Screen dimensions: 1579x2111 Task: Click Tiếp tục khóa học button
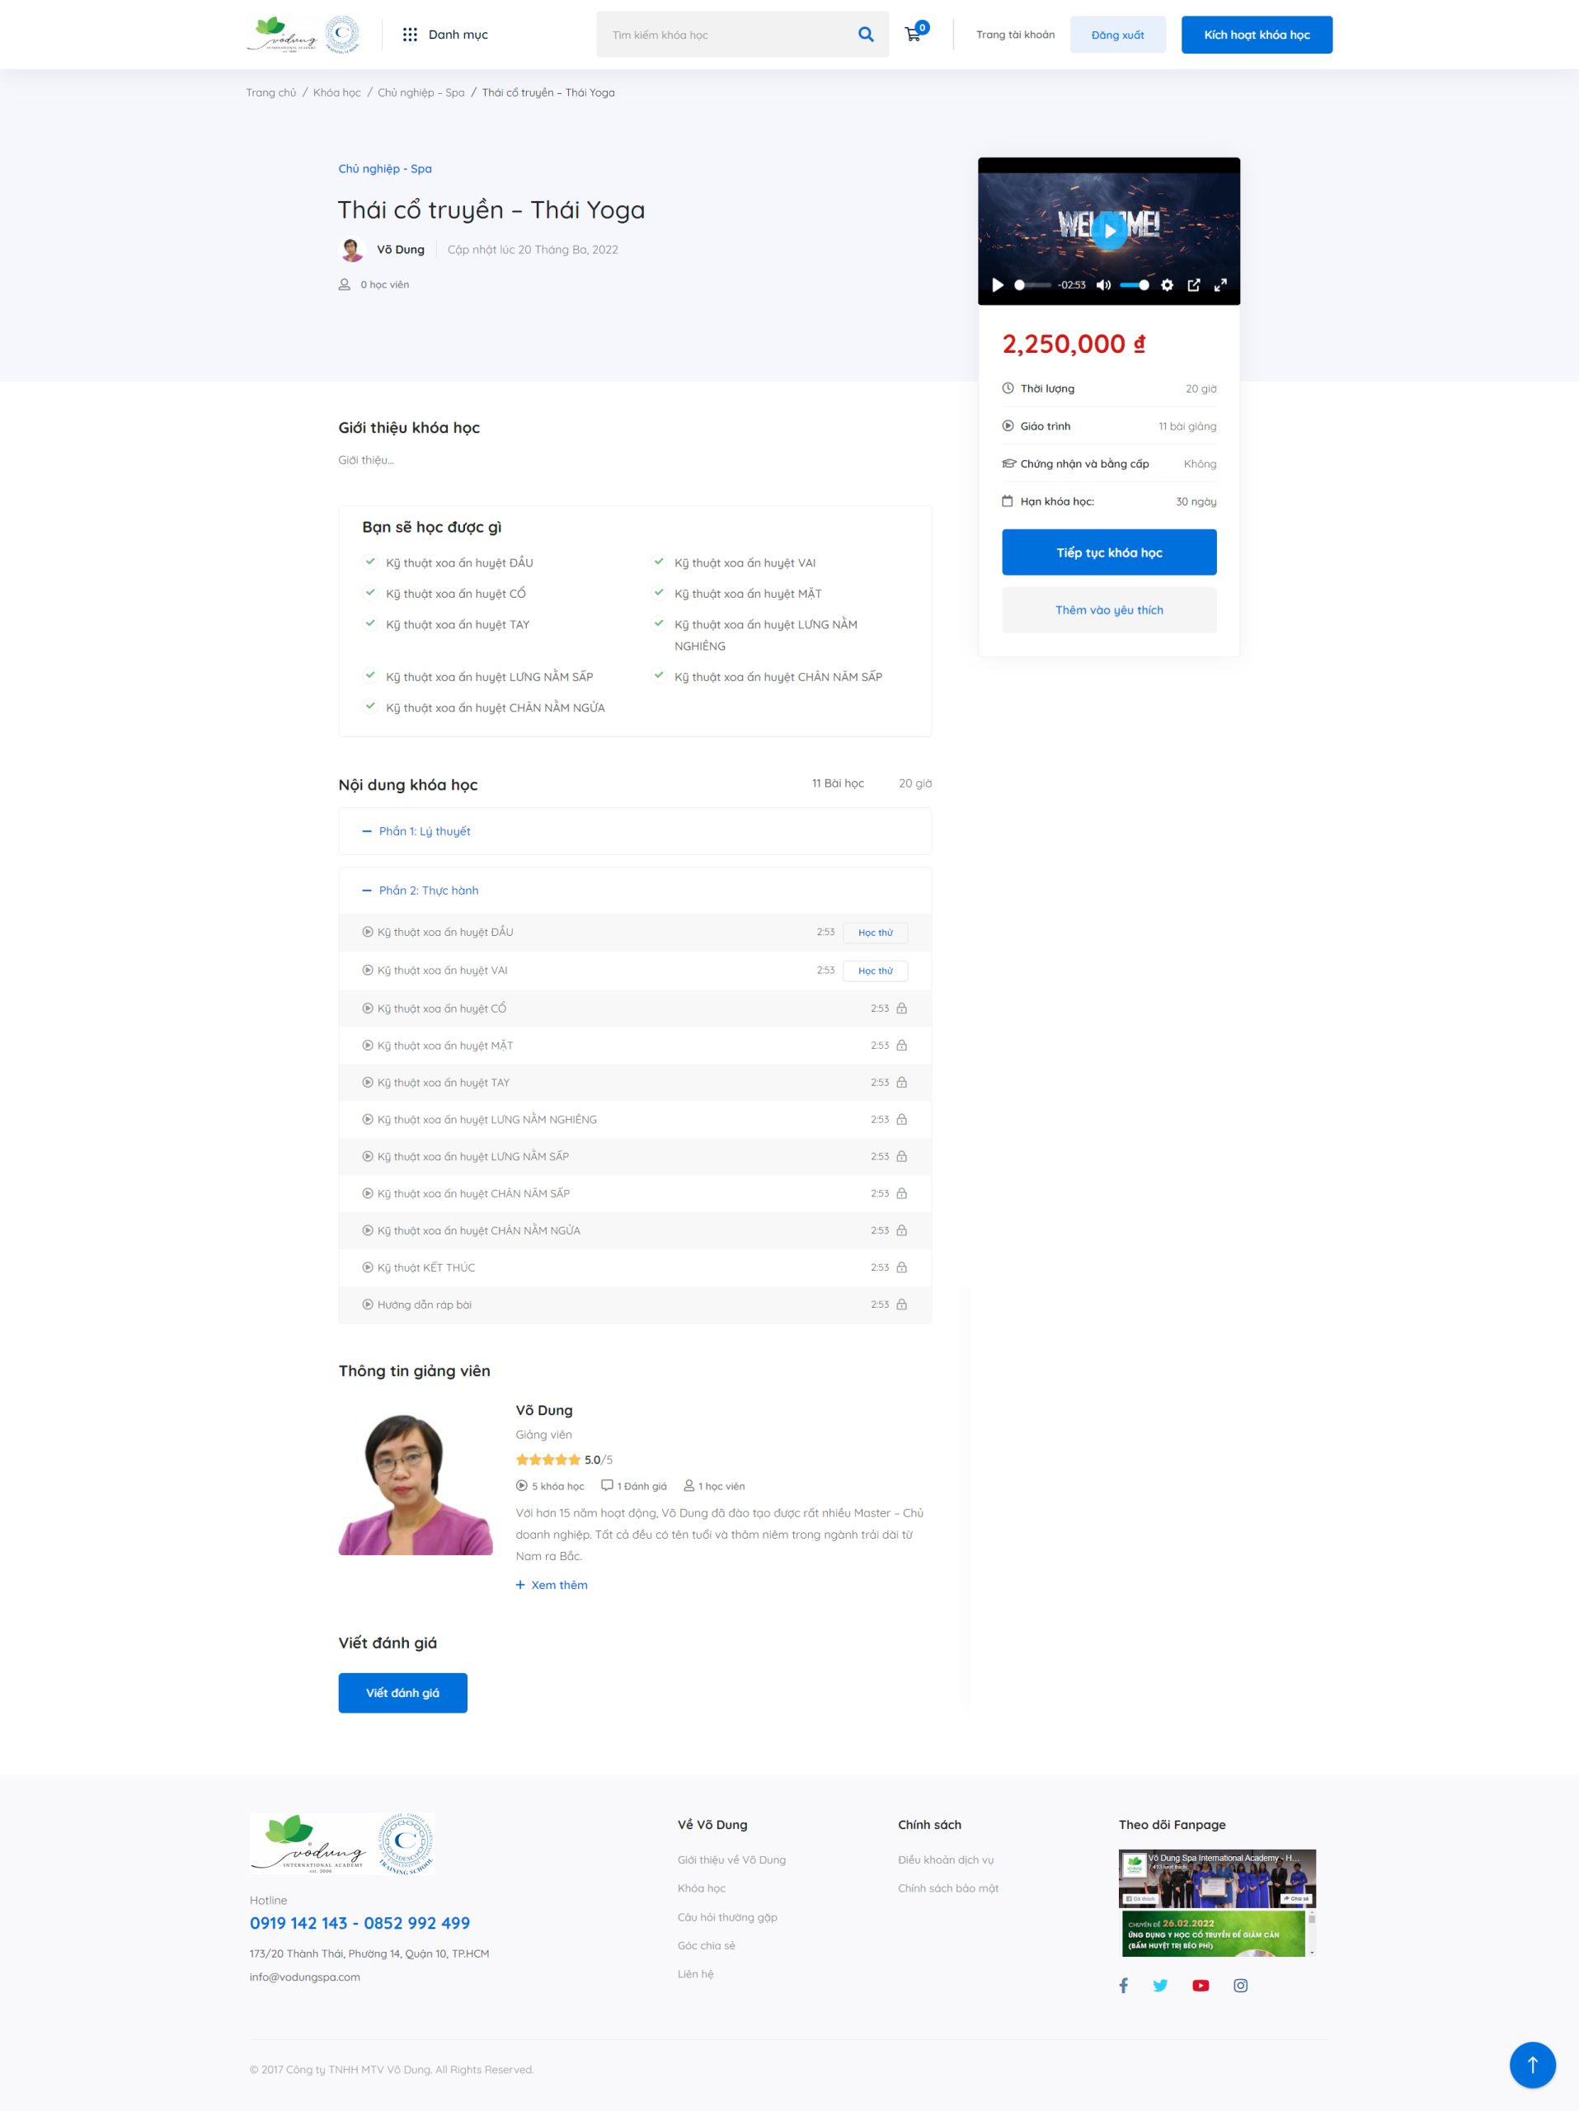tap(1107, 552)
